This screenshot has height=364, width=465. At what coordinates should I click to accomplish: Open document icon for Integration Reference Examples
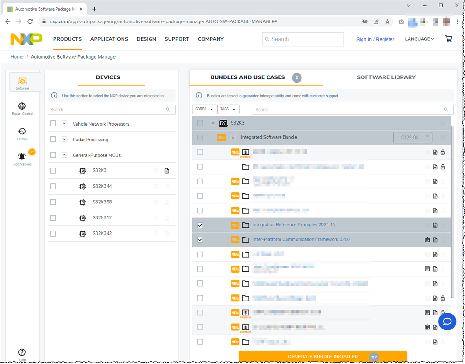(435, 225)
